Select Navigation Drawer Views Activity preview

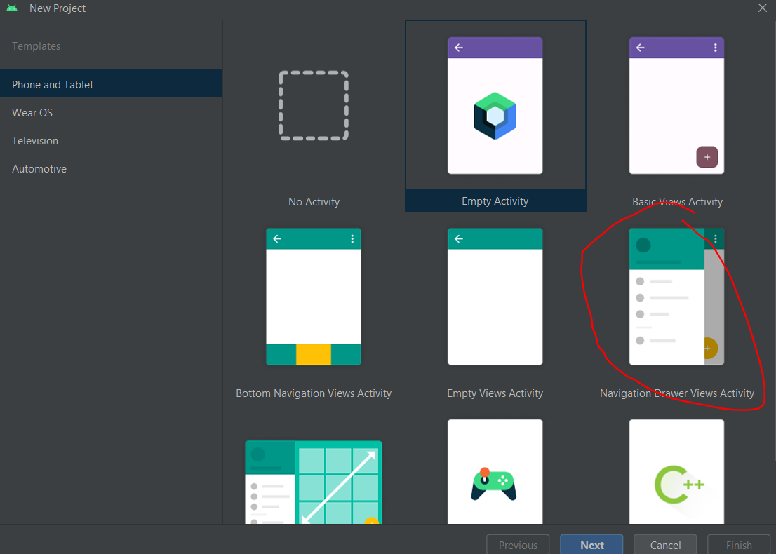(676, 297)
